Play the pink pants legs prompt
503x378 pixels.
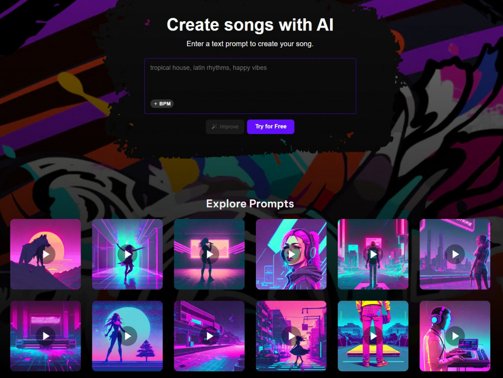pos(373,336)
